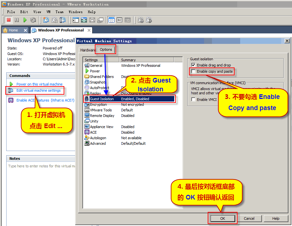
Task: Select Shared Folders in settings list
Action: [x=102, y=77]
